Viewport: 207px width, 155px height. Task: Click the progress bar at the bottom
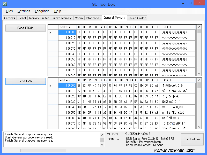point(43,150)
